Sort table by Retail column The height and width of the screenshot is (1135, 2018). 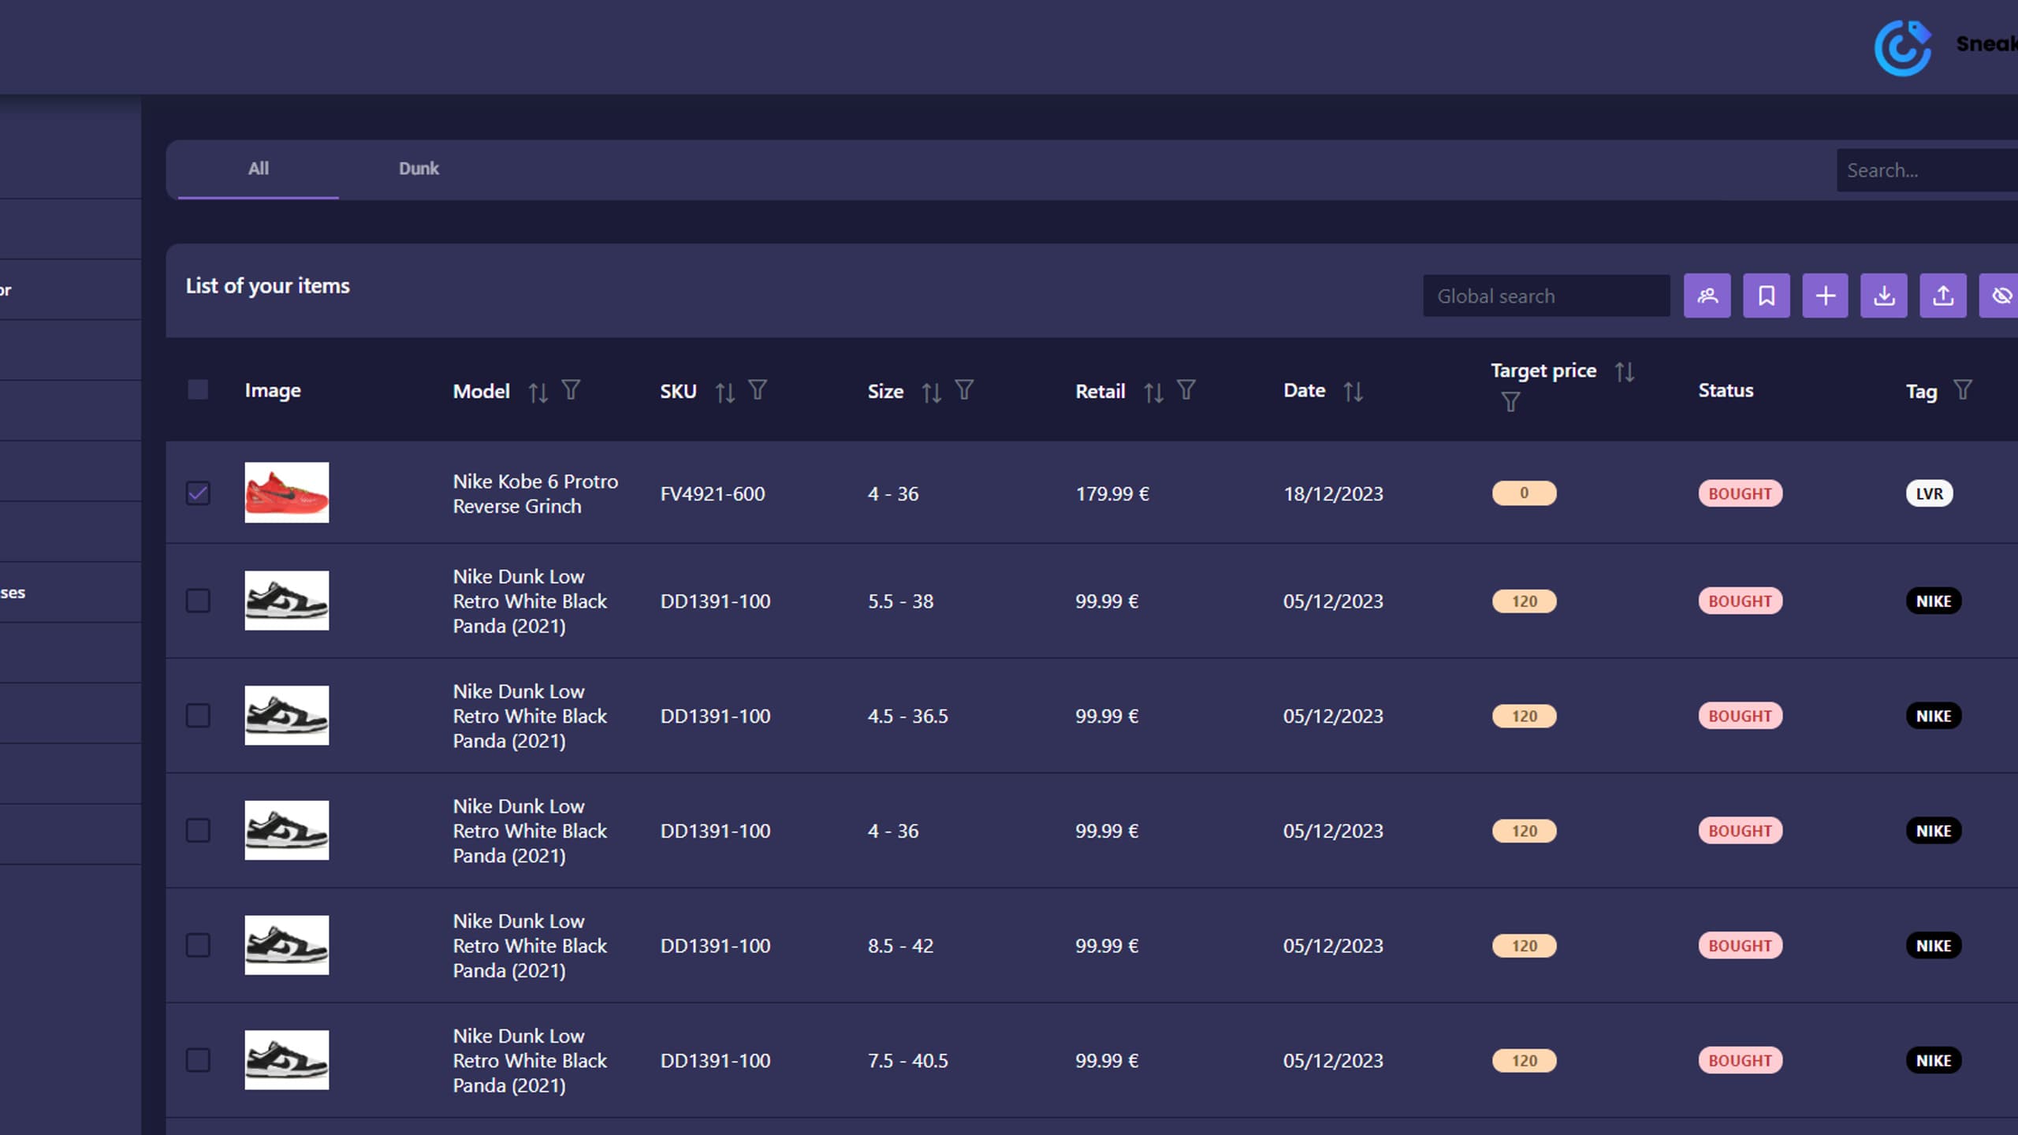pos(1153,392)
